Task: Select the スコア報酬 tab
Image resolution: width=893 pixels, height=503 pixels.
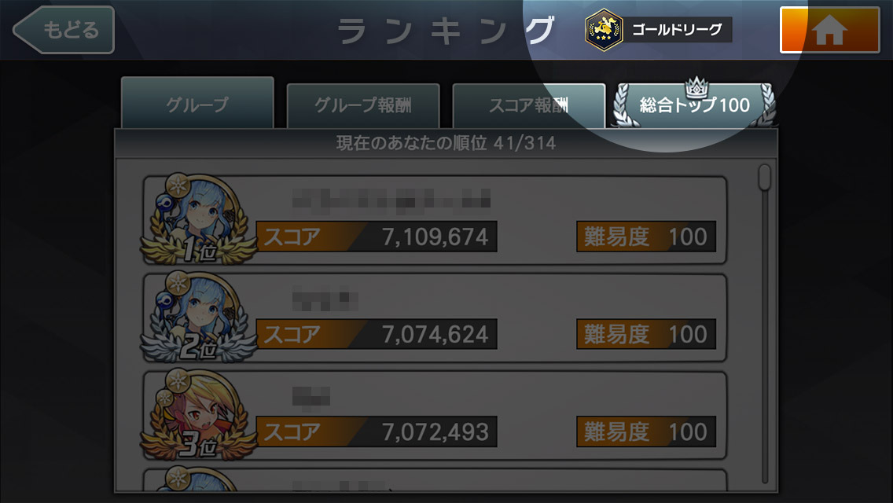Action: point(528,105)
